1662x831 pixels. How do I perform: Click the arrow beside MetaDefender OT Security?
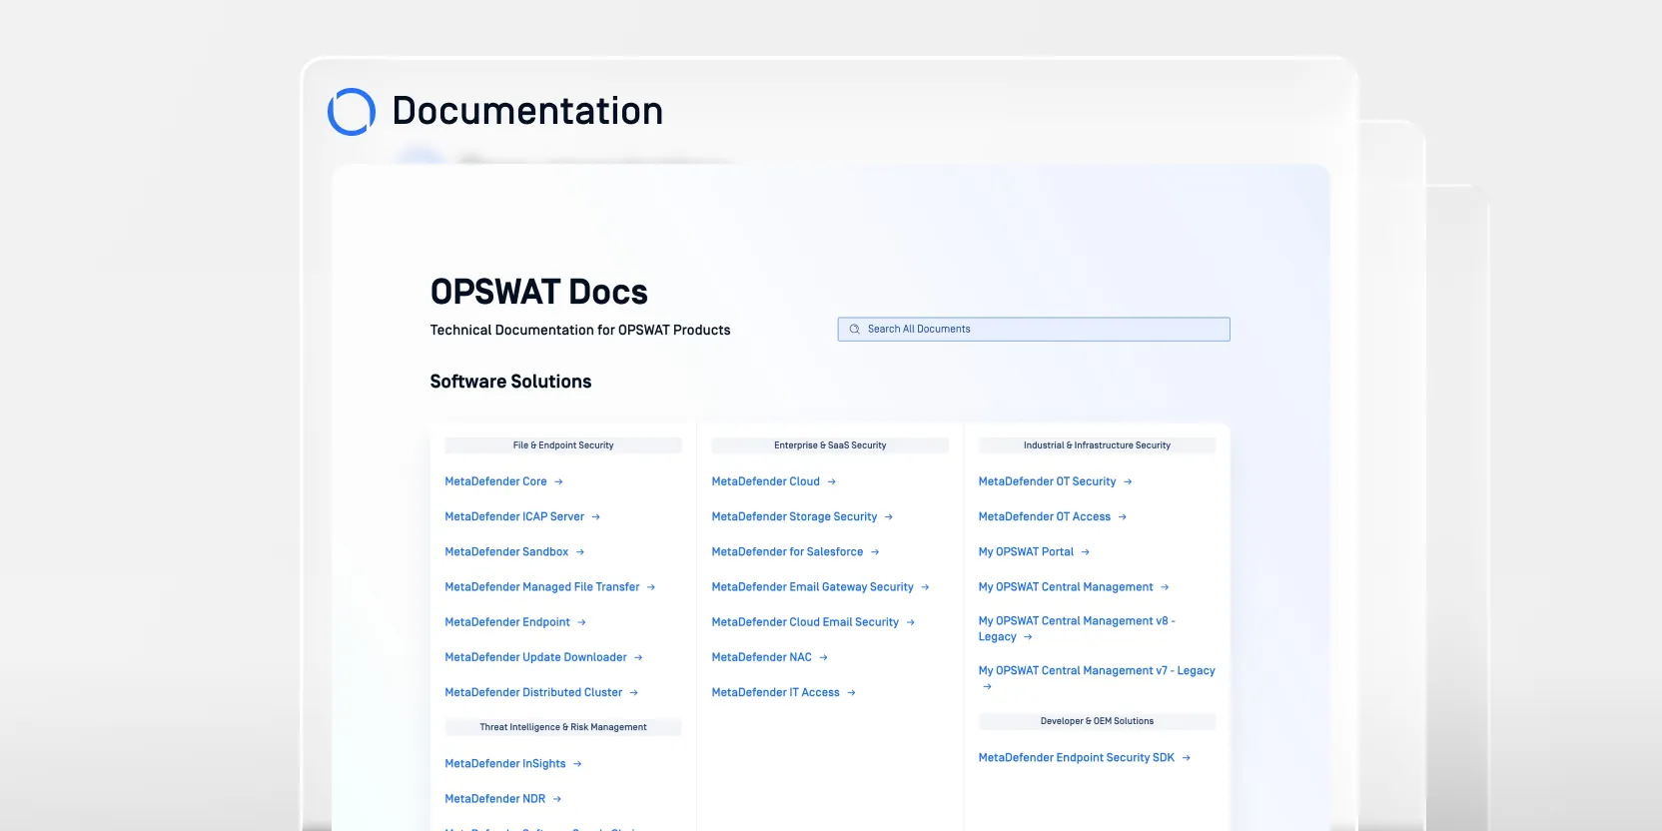1128,482
